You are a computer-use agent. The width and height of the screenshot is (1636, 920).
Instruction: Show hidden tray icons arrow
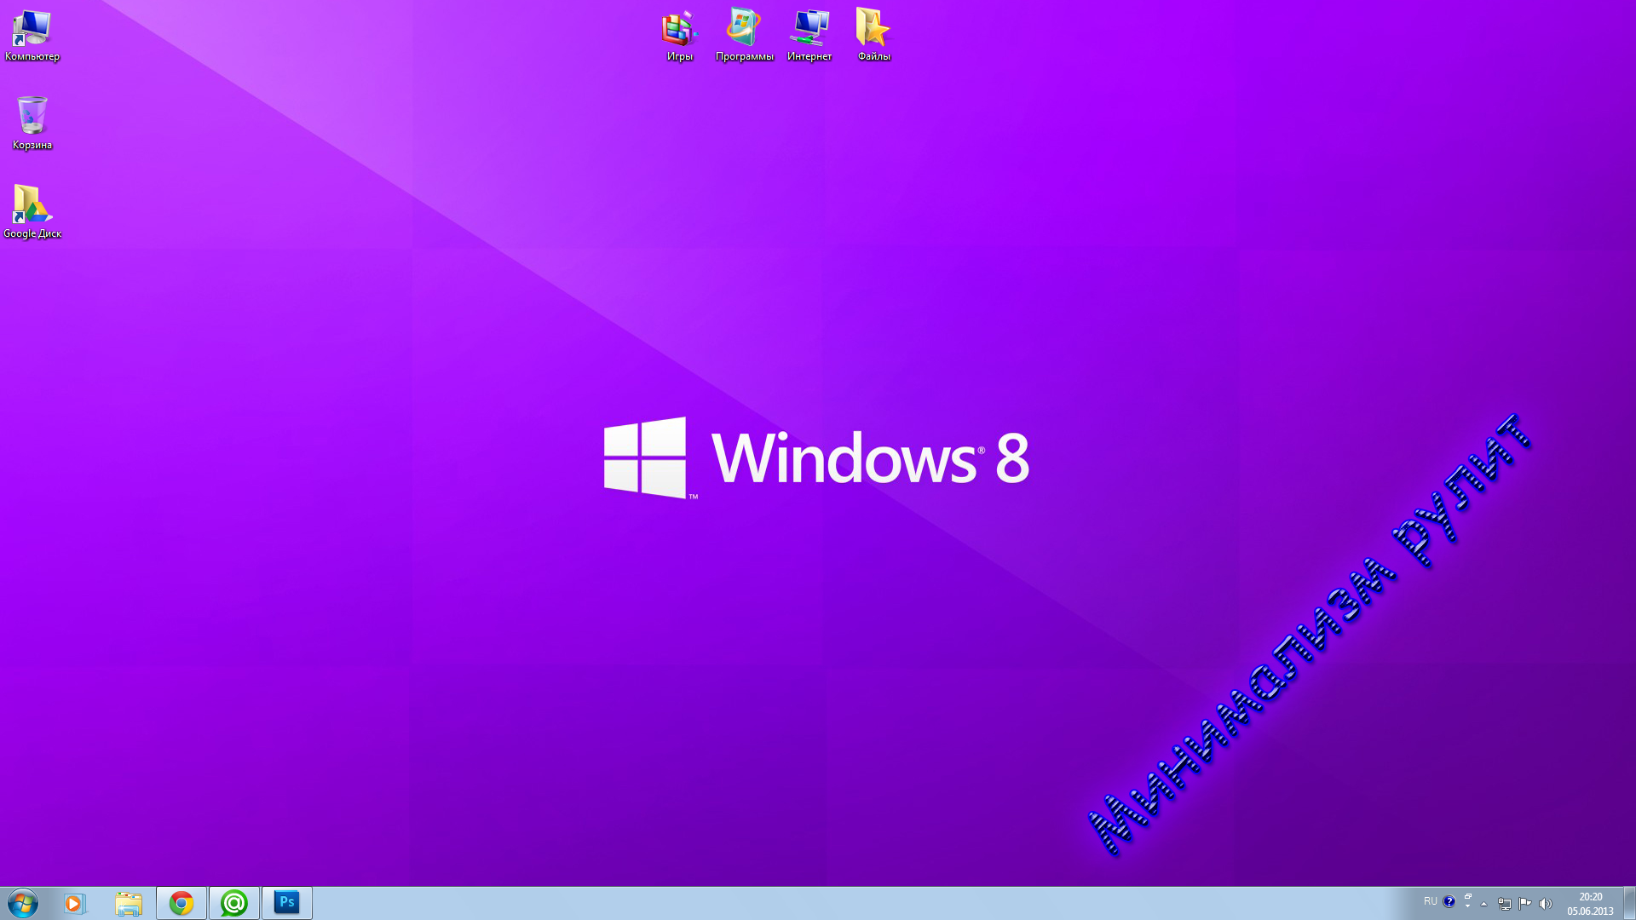[x=1483, y=904]
